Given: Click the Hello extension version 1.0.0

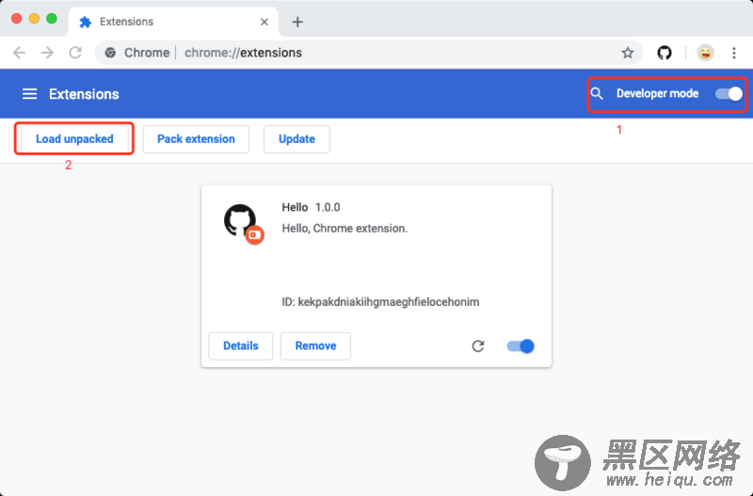Looking at the screenshot, I should [x=328, y=207].
